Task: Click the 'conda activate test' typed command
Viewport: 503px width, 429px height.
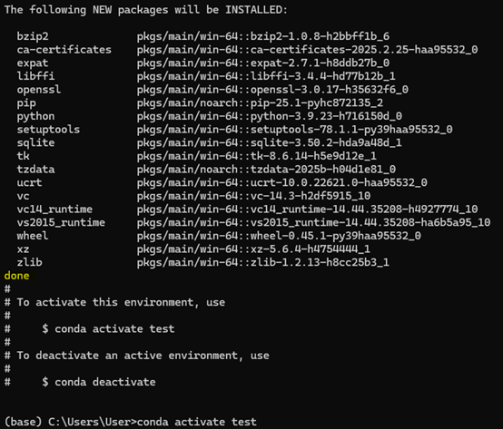Action: 197,422
